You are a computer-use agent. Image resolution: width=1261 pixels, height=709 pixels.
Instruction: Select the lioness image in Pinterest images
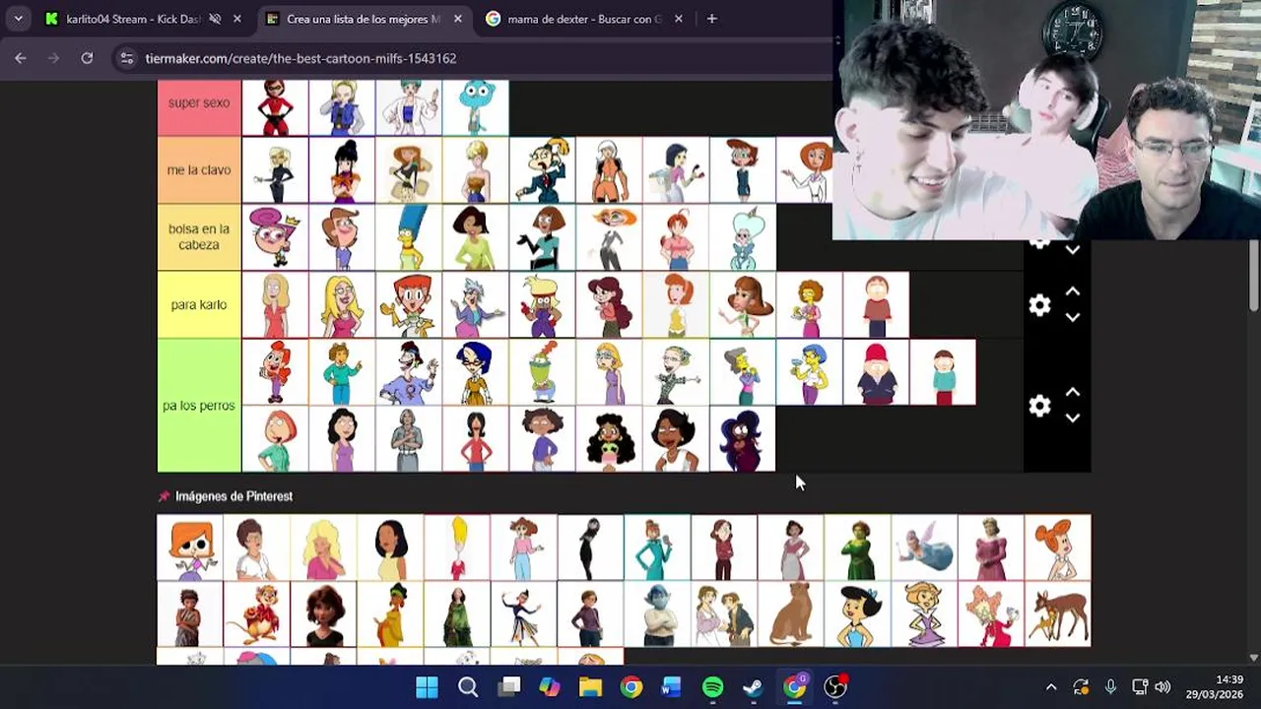tap(791, 614)
